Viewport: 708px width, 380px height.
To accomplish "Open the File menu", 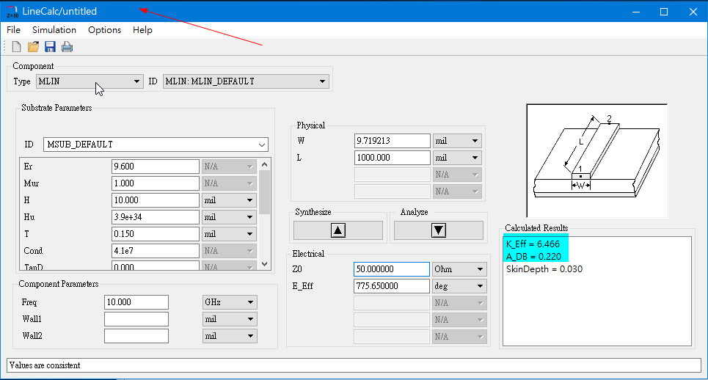I will click(x=13, y=30).
